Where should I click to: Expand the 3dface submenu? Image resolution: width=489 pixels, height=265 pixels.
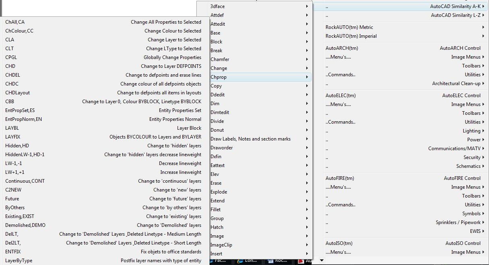coord(260,6)
